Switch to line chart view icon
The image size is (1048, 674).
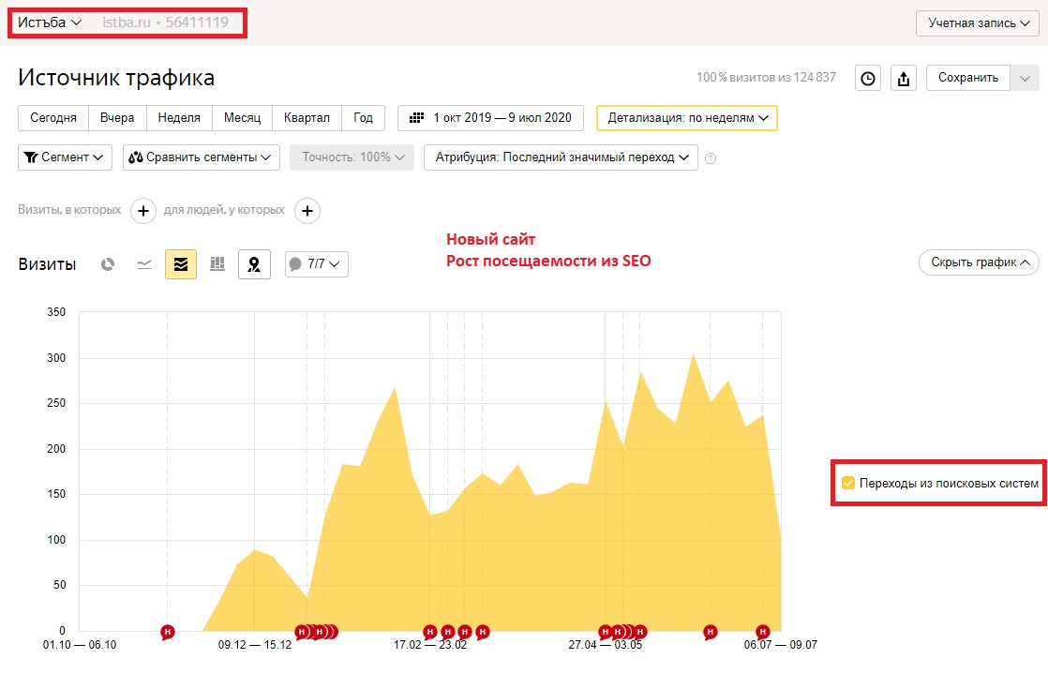tap(144, 264)
